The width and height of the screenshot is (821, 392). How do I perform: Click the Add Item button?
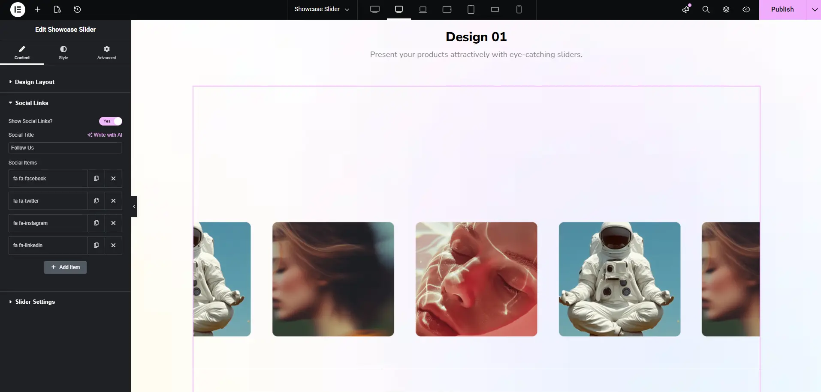pyautogui.click(x=65, y=267)
